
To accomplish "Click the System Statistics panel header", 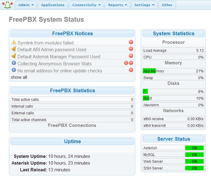I will (x=174, y=34).
